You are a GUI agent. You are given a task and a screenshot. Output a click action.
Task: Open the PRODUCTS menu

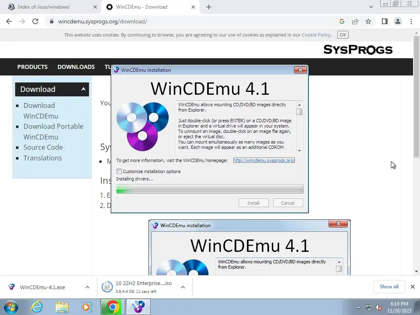tap(32, 67)
